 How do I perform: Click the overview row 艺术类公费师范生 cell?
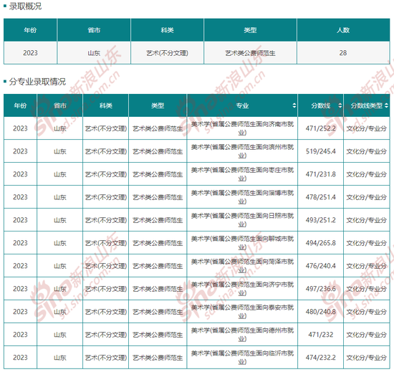(x=250, y=53)
